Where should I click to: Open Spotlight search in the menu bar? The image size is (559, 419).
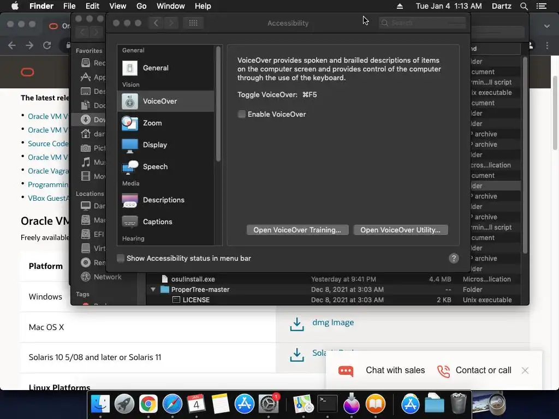click(524, 6)
